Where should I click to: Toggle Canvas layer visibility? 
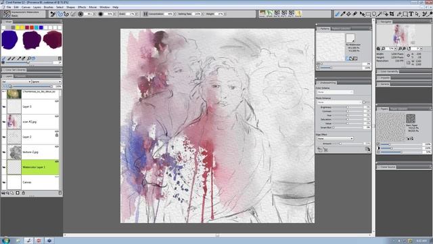[4, 182]
